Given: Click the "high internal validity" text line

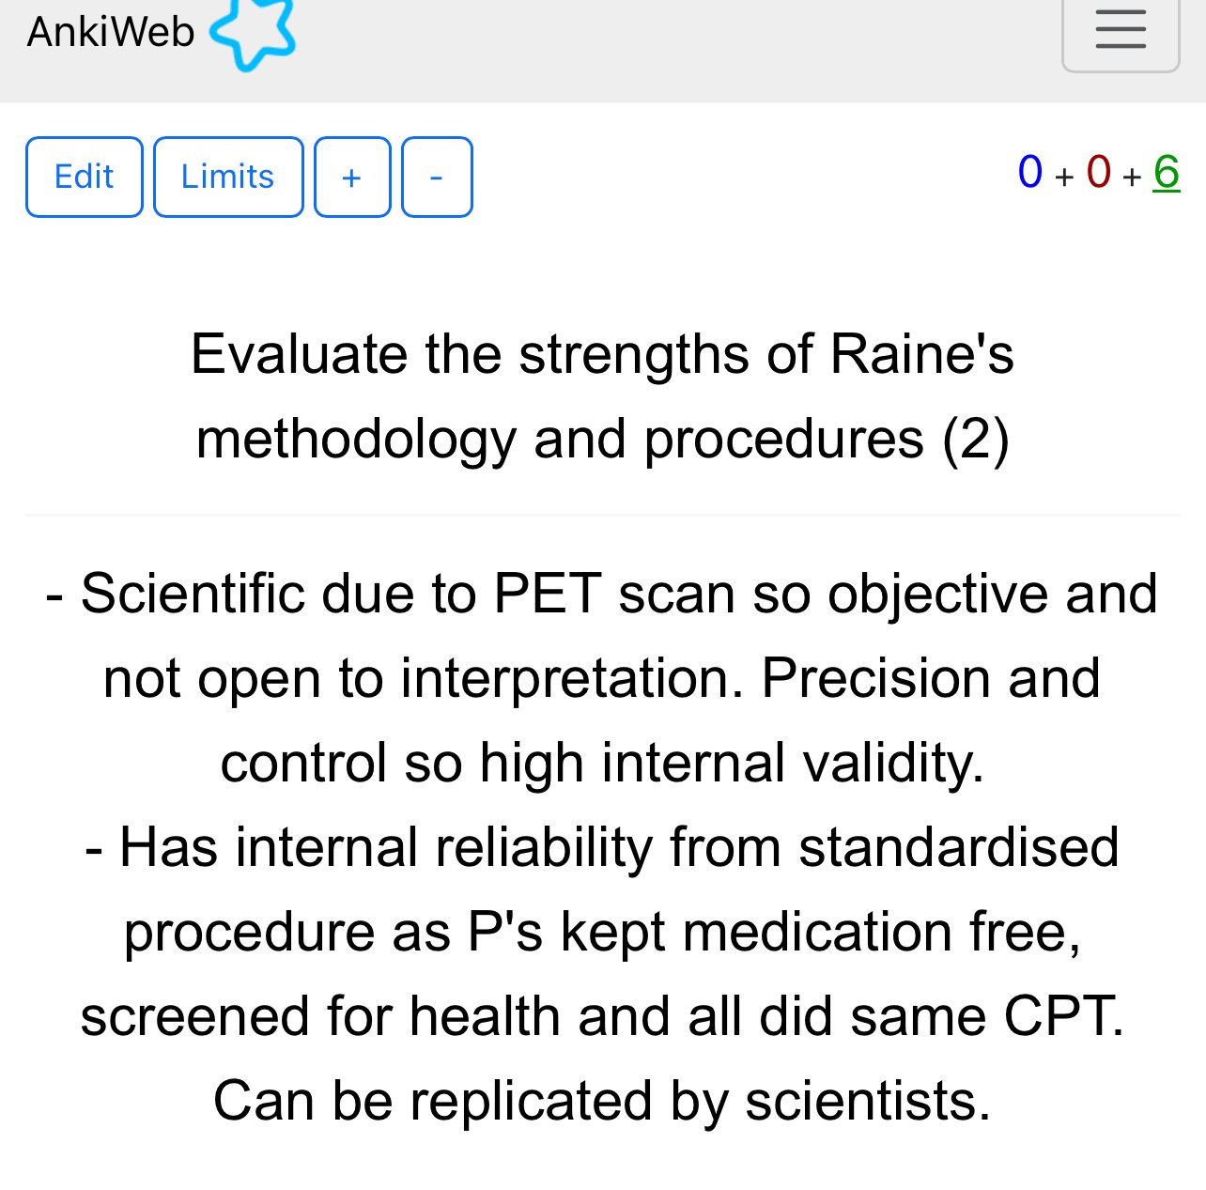Looking at the screenshot, I should 602,762.
